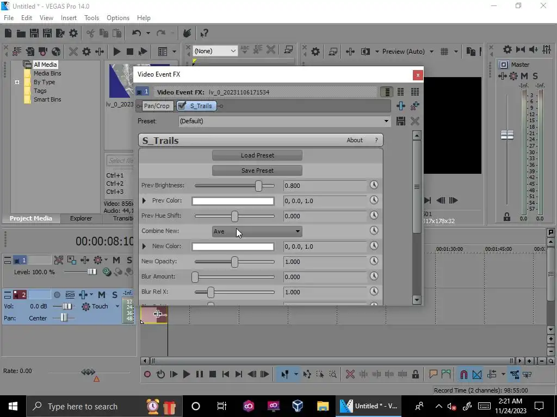The image size is (557, 417).
Task: Mute audio track 2 with M
Action: coord(102,295)
